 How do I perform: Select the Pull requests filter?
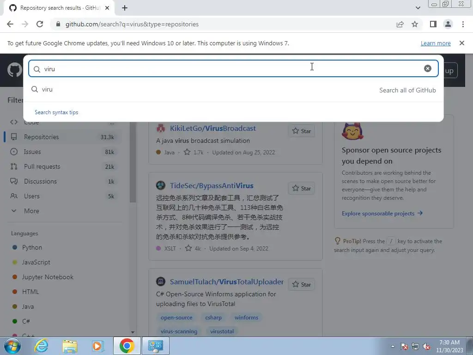pos(63,166)
